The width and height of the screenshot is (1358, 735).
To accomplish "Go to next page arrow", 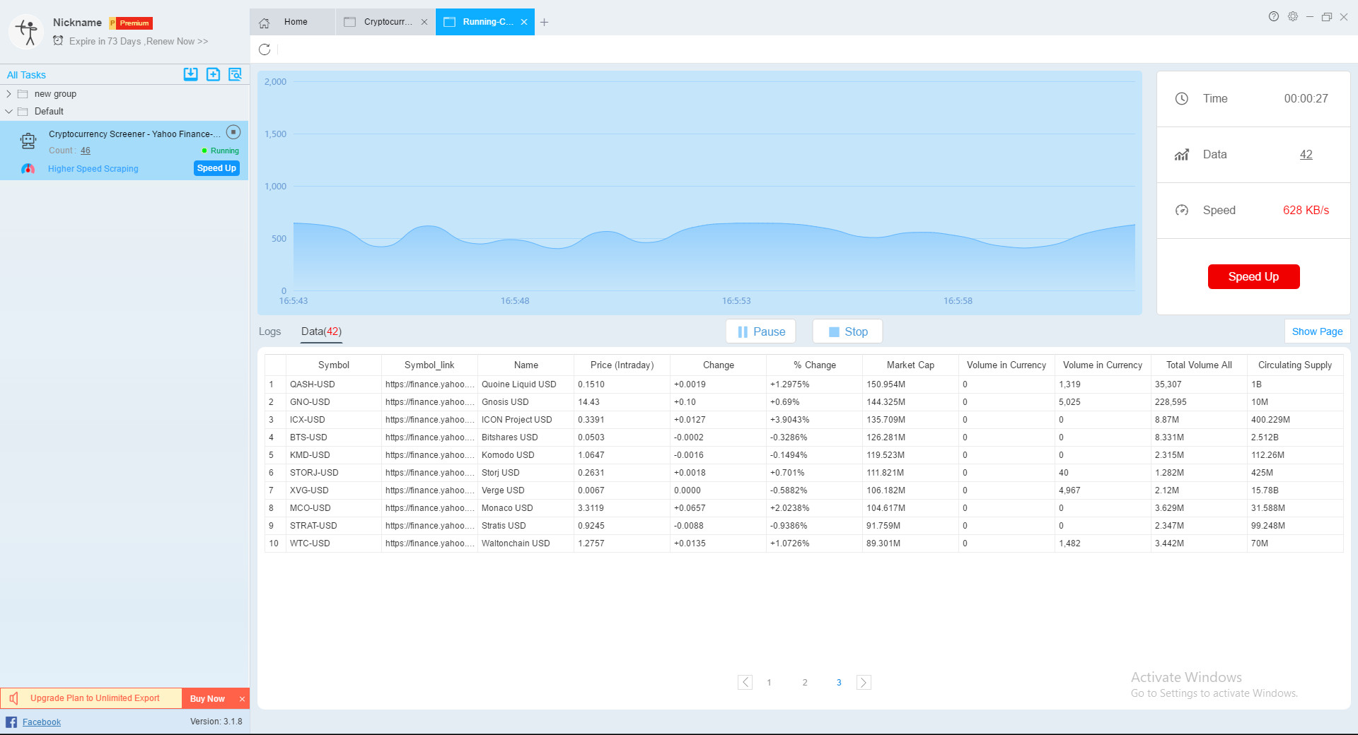I will point(864,682).
